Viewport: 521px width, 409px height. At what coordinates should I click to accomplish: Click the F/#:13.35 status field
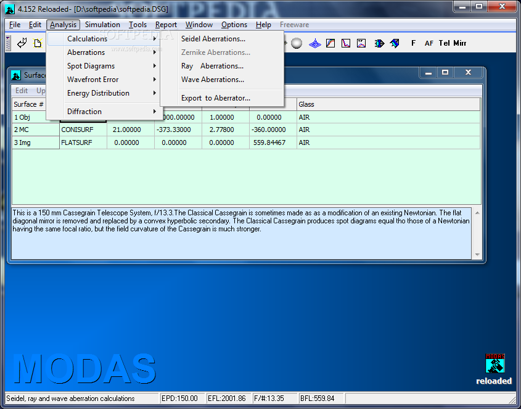click(274, 399)
